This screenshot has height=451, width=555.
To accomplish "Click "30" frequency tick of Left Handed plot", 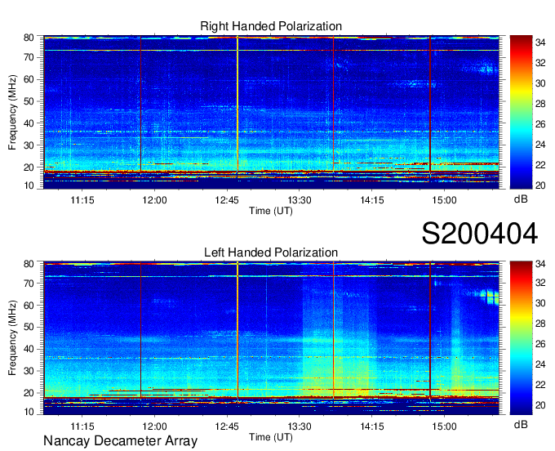I will (29, 371).
